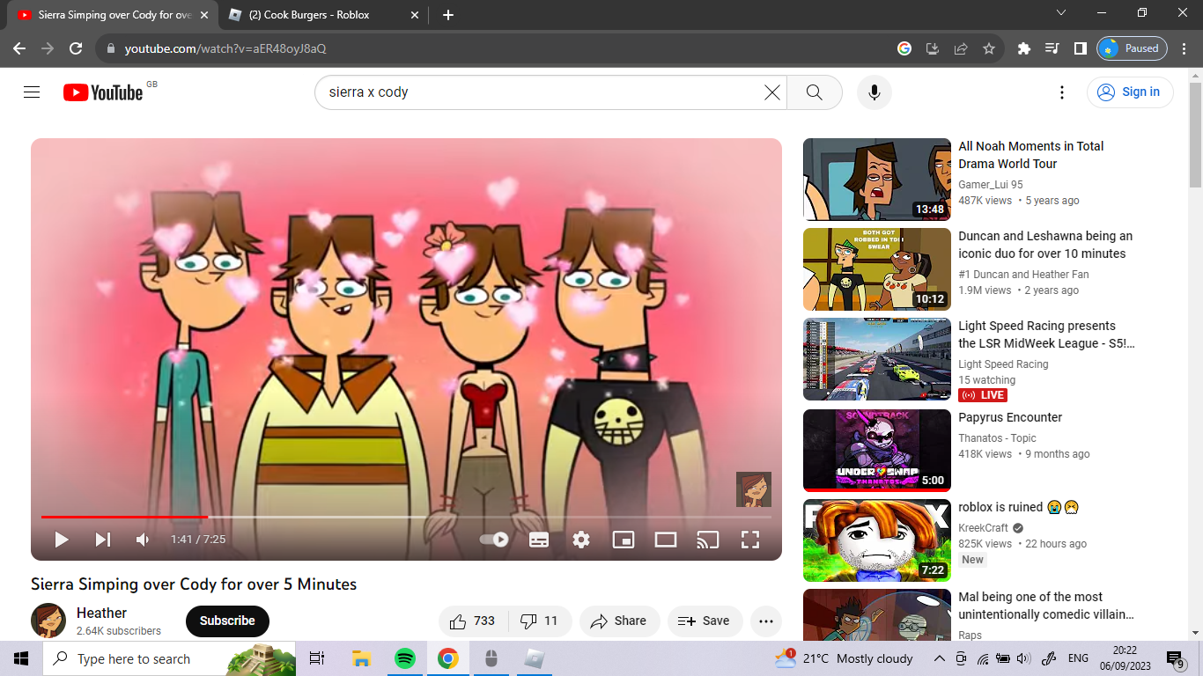Turn on subtitles/closed captions

[539, 540]
